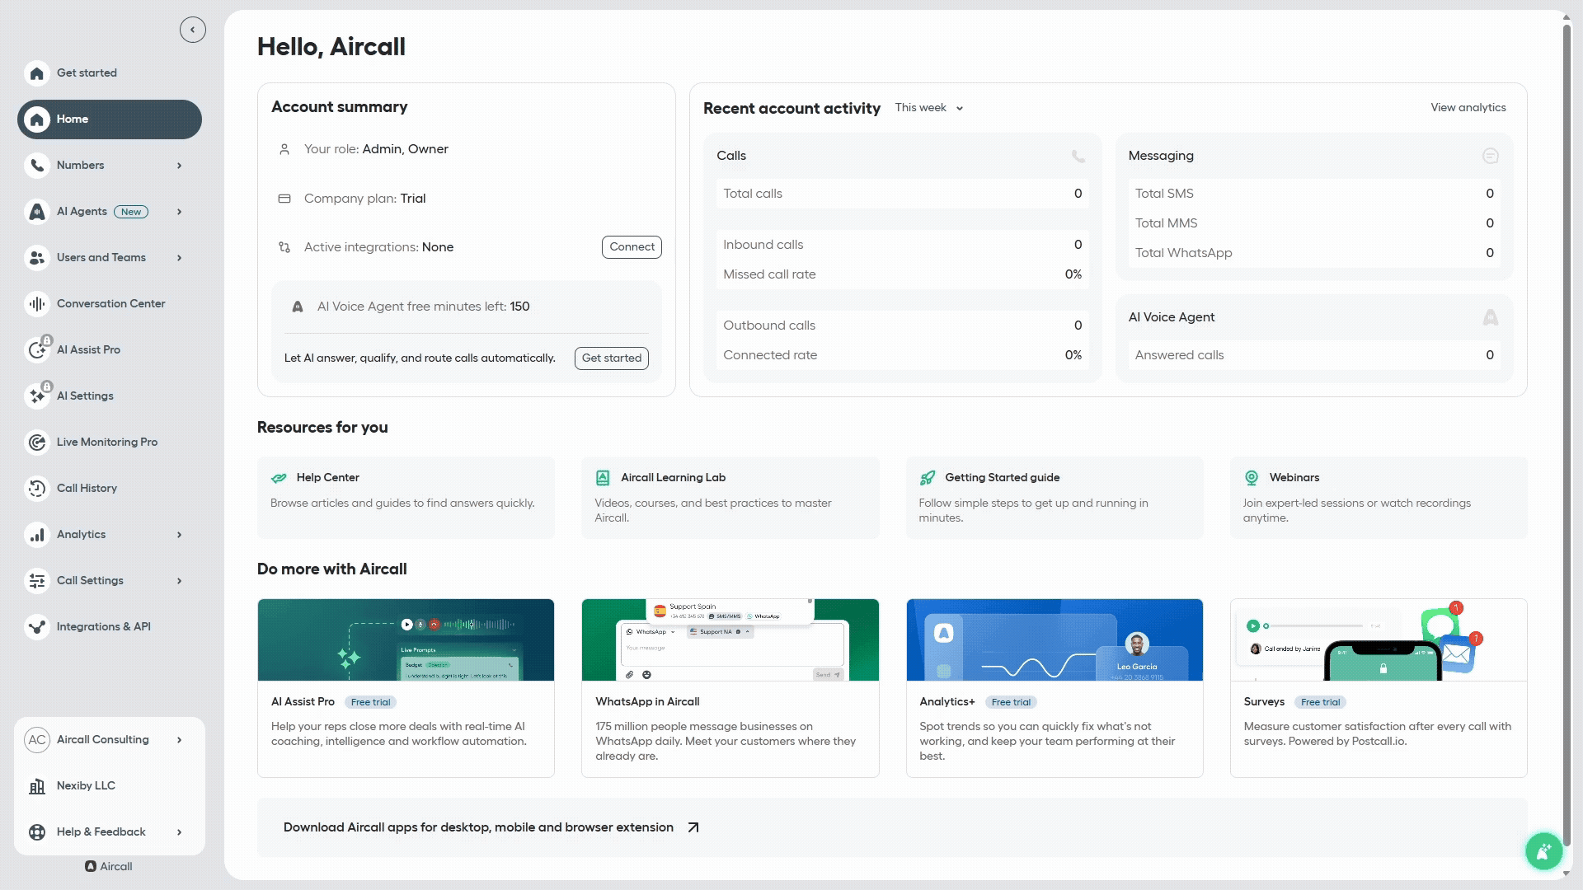The width and height of the screenshot is (1583, 890).
Task: Go to Conversation Center
Action: click(x=110, y=304)
